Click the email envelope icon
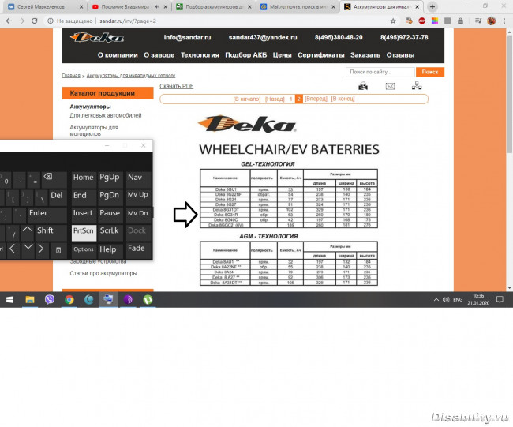Viewport: 513px width, 427px height. (x=390, y=86)
